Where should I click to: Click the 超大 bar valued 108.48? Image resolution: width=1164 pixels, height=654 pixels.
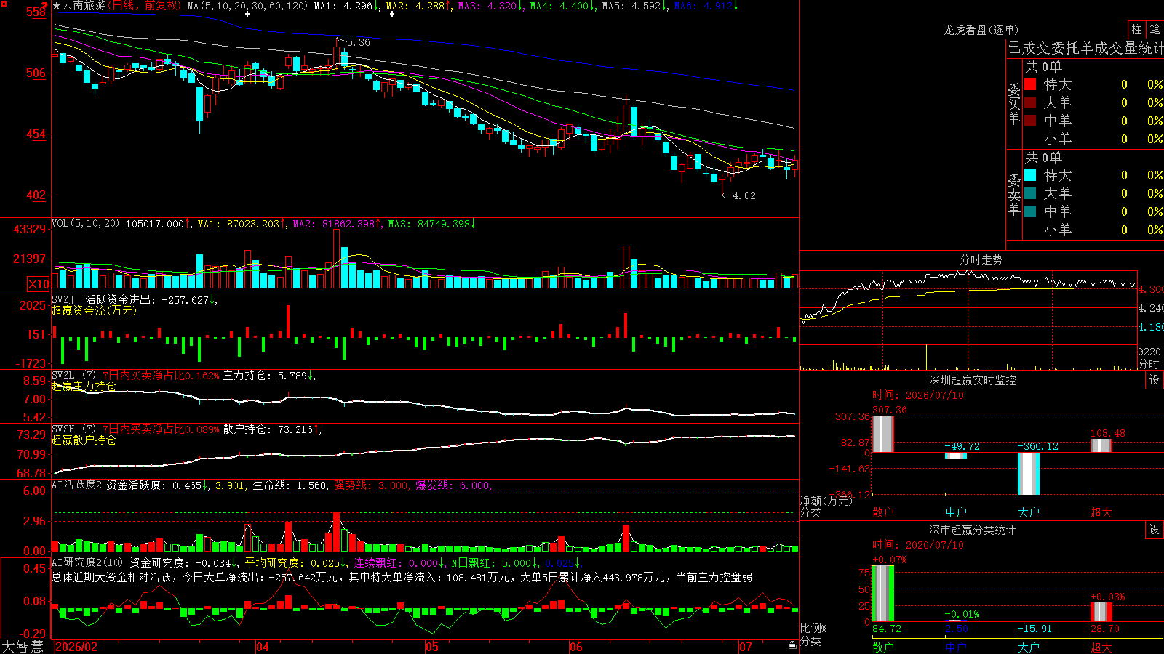tap(1101, 445)
